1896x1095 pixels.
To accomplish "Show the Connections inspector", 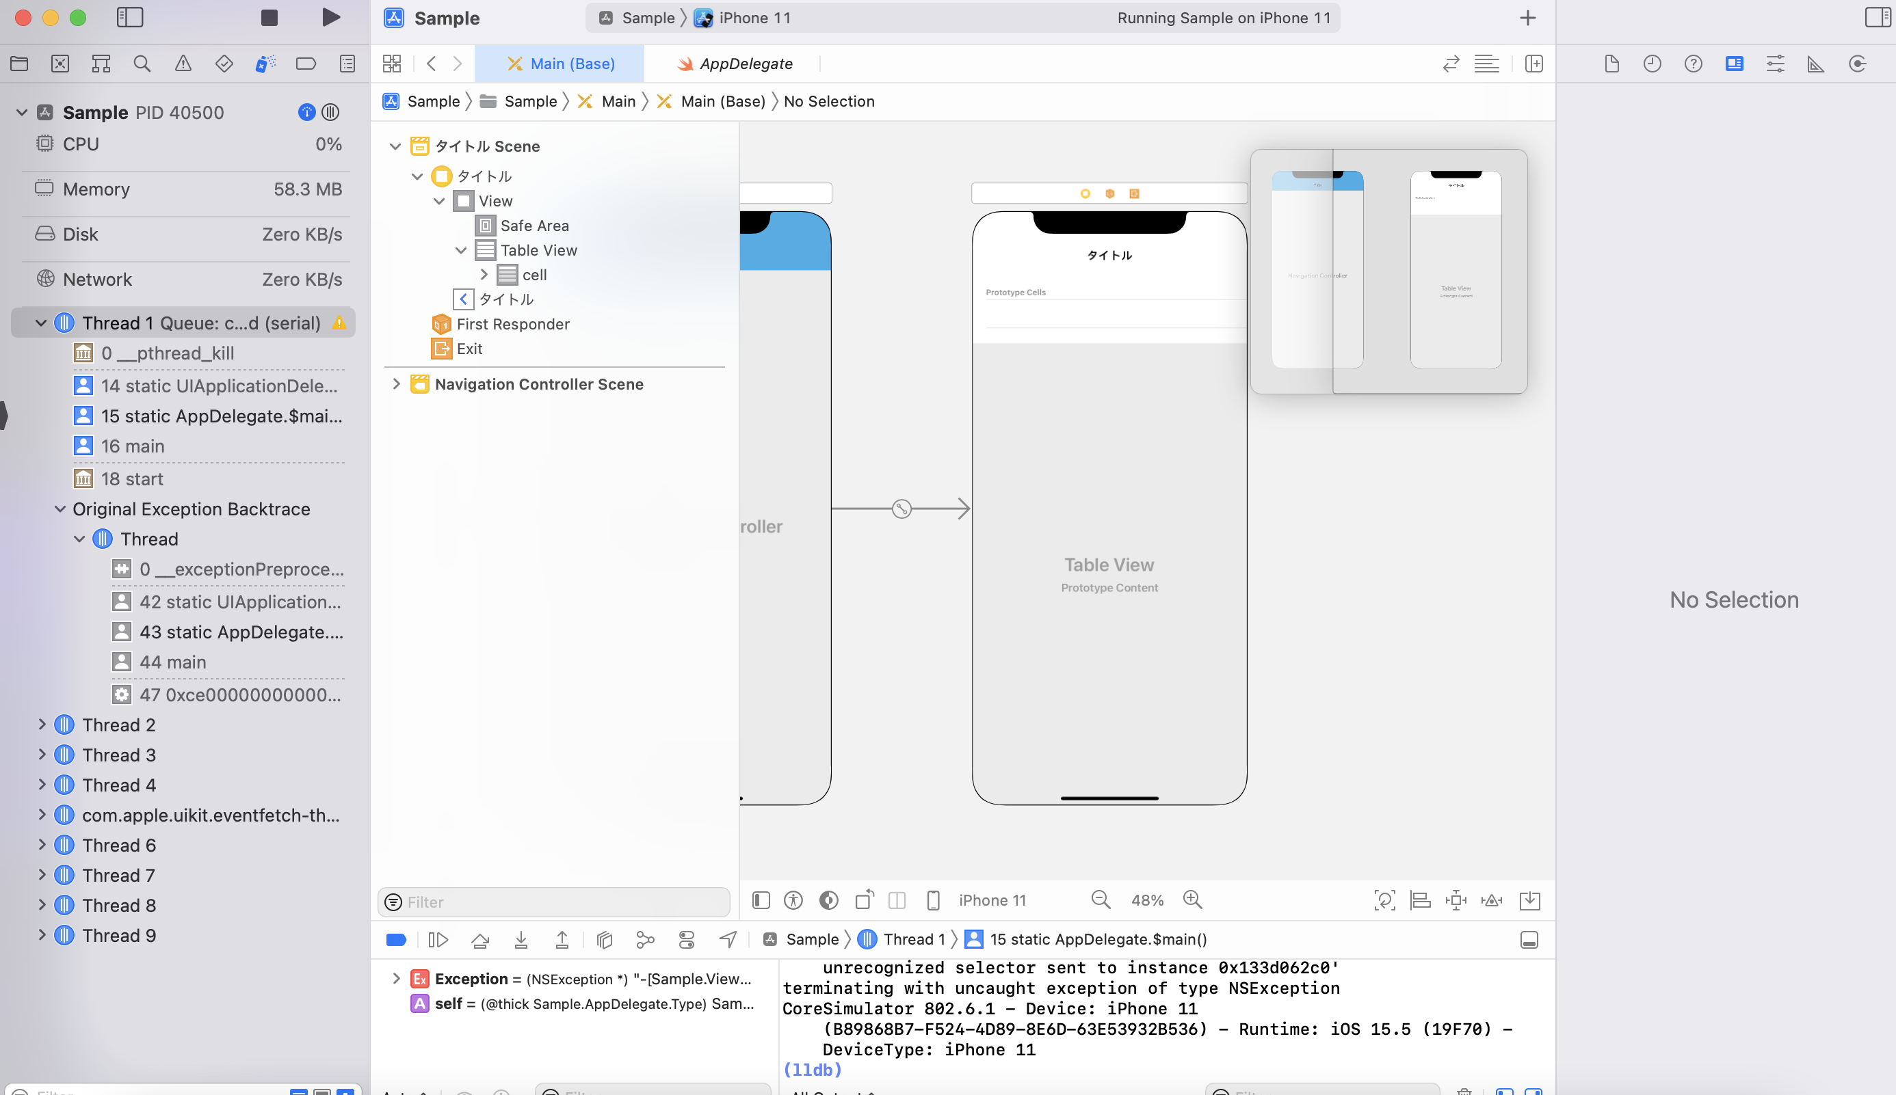I will tap(1857, 64).
